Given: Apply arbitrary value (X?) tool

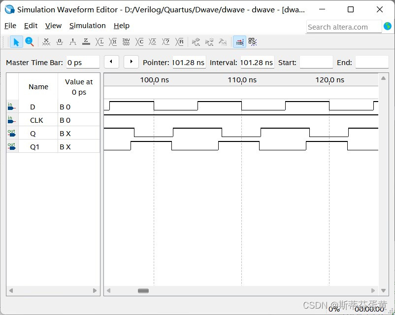Looking at the screenshot, I should coord(166,42).
